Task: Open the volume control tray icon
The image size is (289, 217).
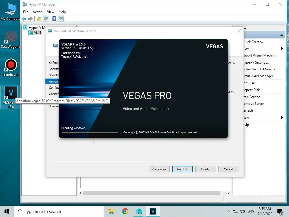Action: click(x=242, y=211)
